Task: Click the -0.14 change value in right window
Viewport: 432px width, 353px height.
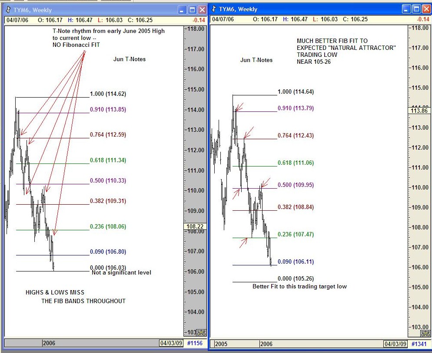Action: coord(423,19)
